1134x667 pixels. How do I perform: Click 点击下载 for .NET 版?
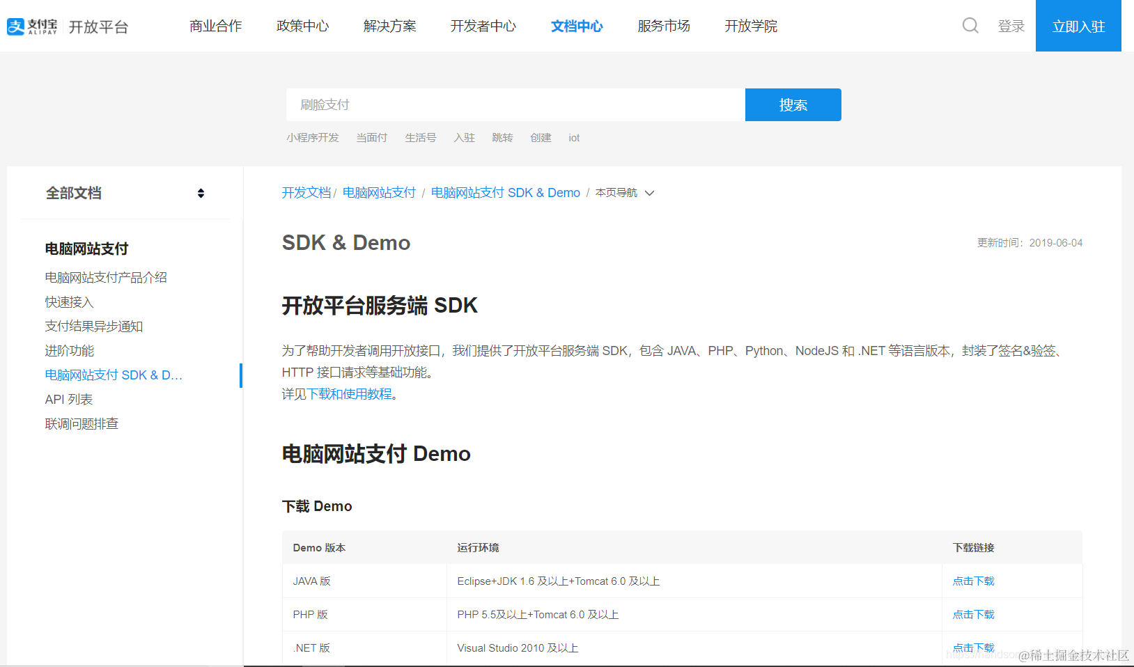(x=974, y=648)
